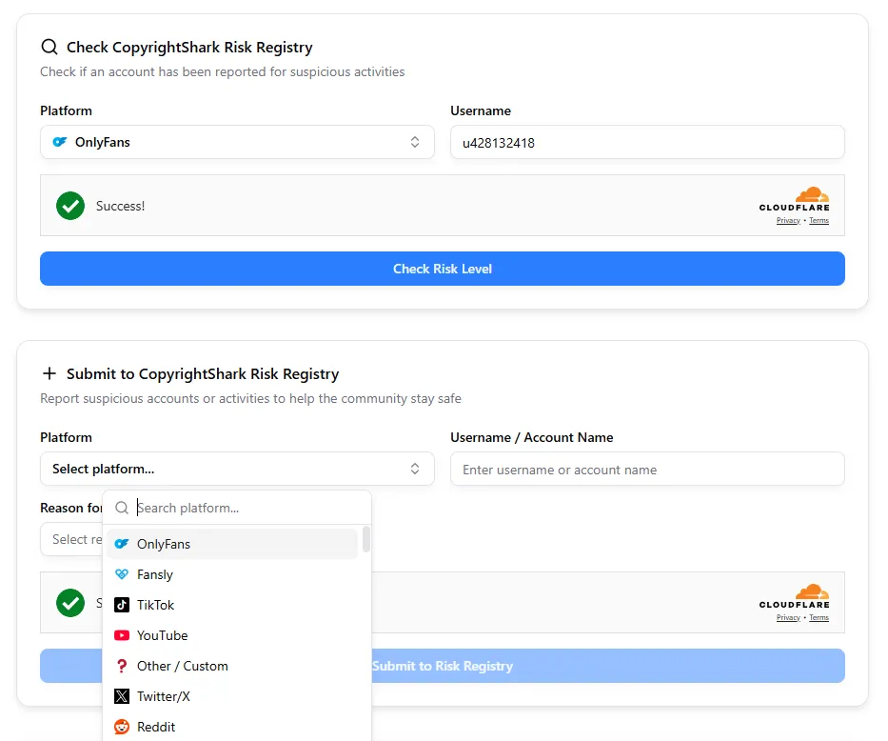Select the OnlyFans icon in the platform list
Screen dimensions: 888x741
[x=123, y=543]
